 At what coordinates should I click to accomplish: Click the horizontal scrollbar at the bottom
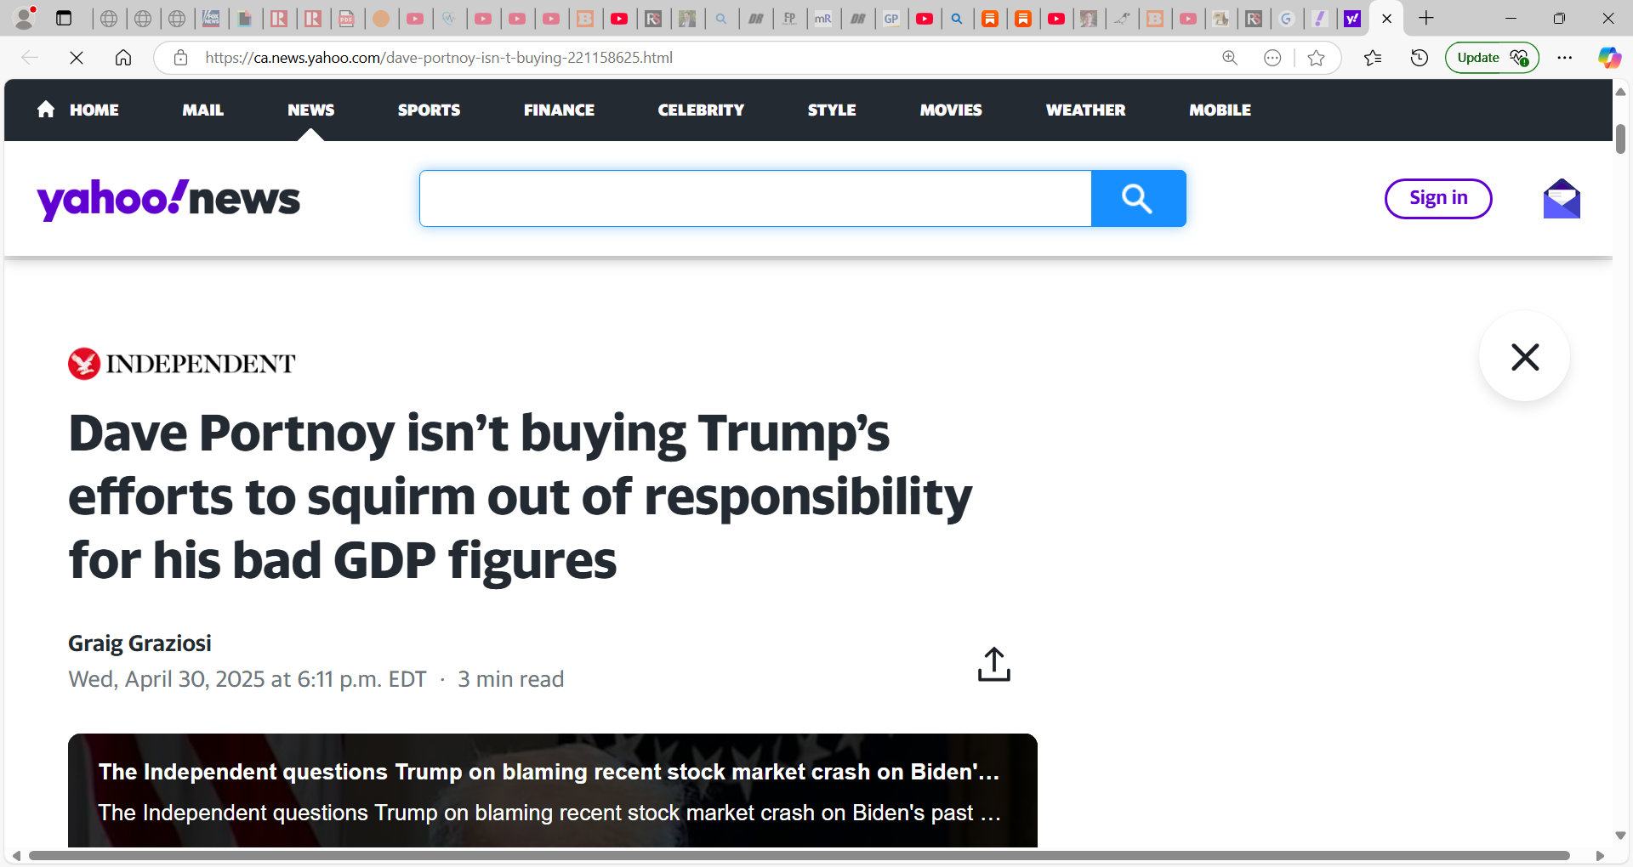coord(799,856)
